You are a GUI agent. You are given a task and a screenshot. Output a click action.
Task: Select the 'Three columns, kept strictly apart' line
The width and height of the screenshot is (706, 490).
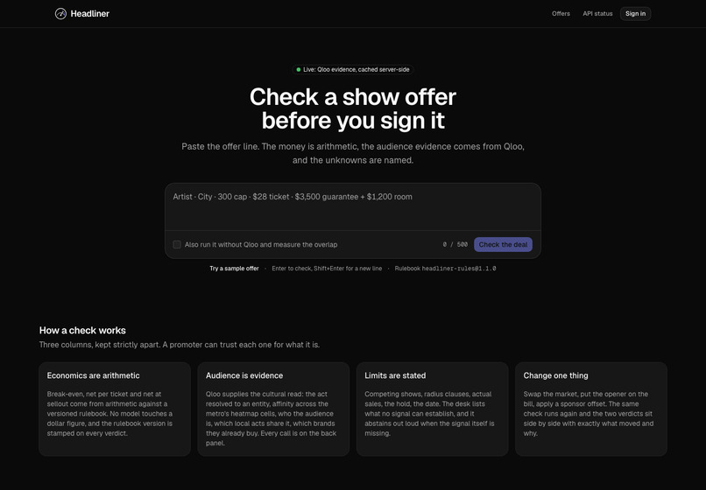pyautogui.click(x=180, y=345)
